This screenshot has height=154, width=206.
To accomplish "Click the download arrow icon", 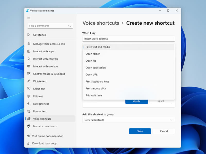I will tap(28, 143).
